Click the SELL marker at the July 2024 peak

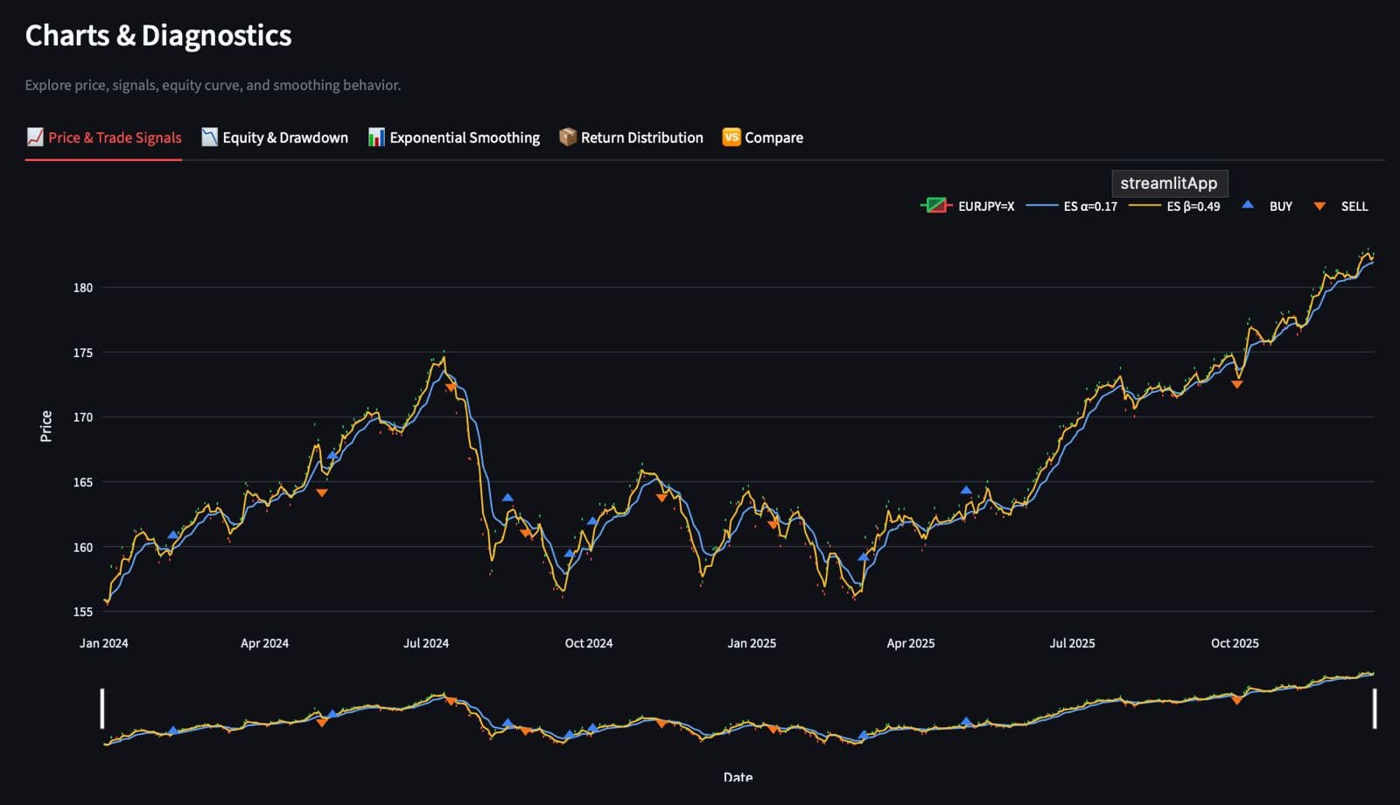coord(451,387)
